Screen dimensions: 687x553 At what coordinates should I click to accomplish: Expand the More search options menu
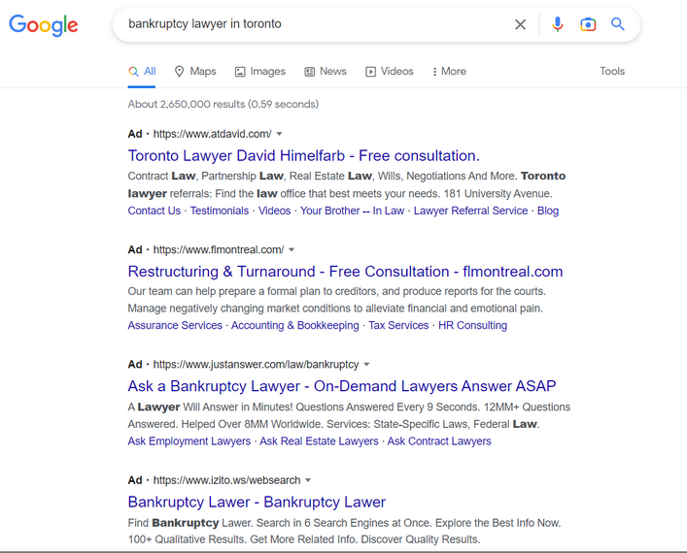(448, 71)
